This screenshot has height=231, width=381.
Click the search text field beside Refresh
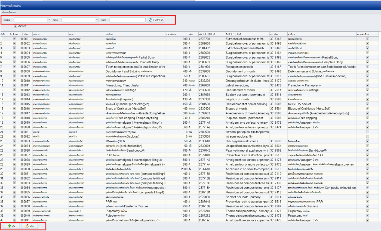point(128,20)
